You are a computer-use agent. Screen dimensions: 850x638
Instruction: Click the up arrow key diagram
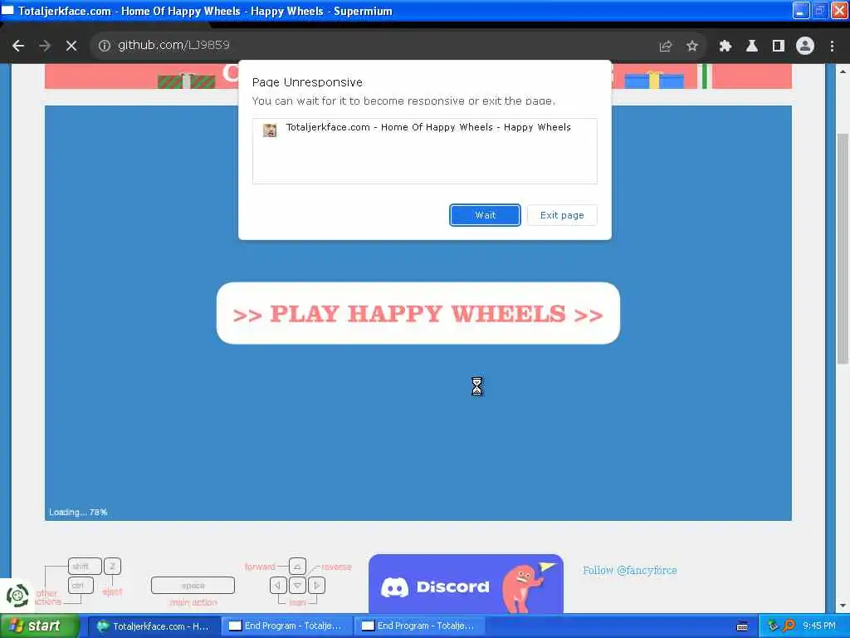(x=297, y=567)
